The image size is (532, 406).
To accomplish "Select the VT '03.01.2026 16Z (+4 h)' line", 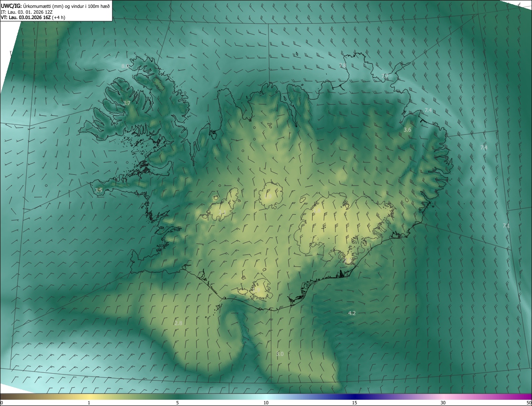I will coord(33,17).
